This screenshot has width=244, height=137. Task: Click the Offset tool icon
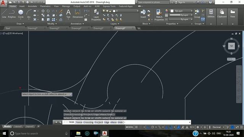click(x=61, y=19)
